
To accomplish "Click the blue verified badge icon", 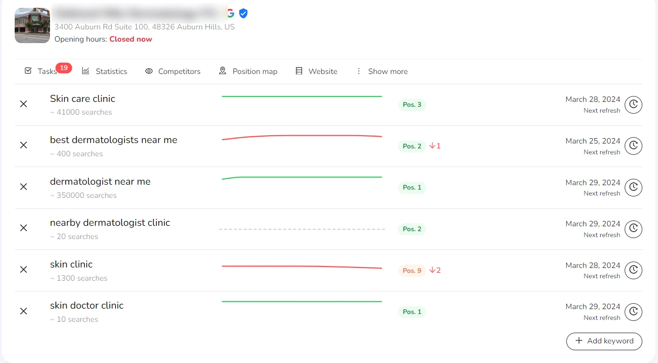I will click(x=243, y=13).
